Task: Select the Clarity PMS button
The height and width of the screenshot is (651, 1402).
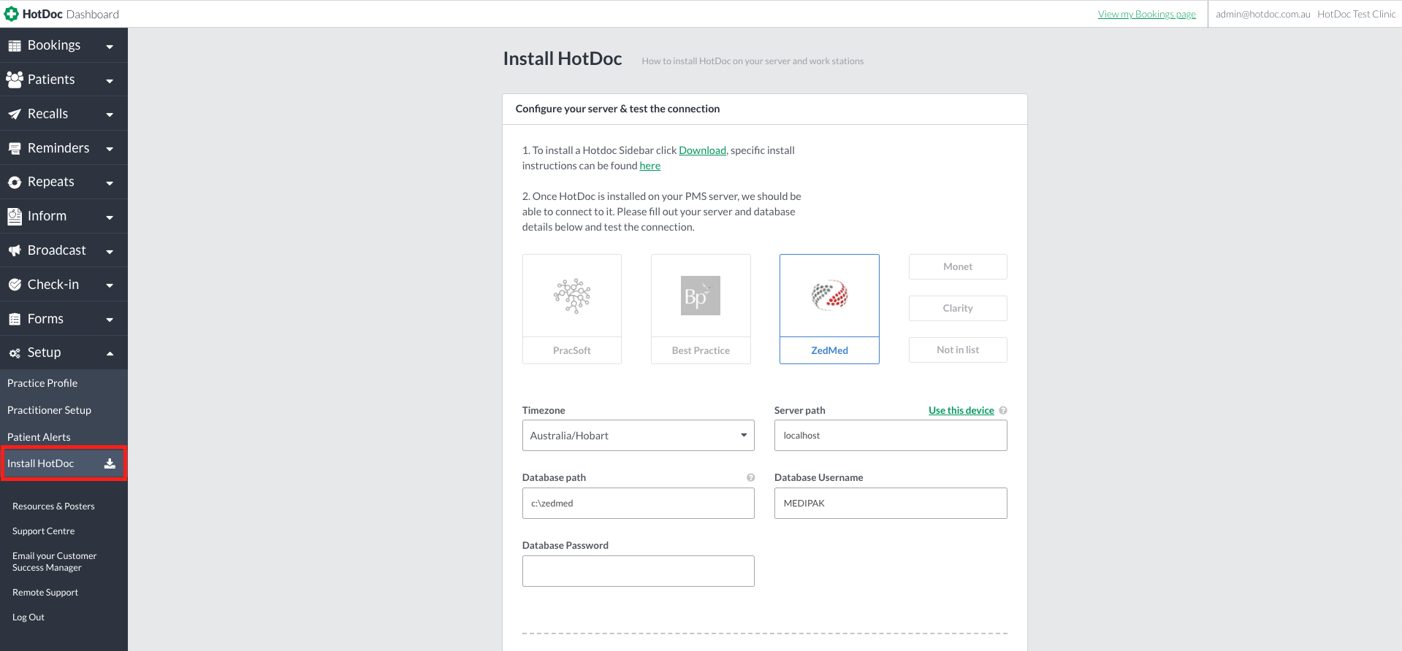Action: (958, 308)
